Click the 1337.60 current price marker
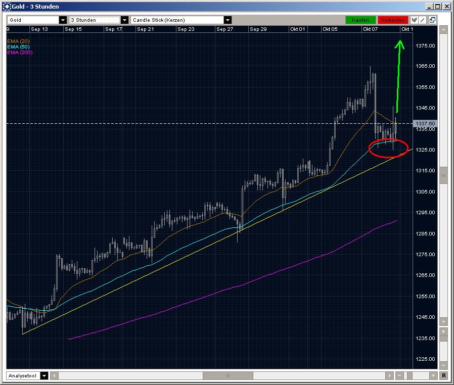The width and height of the screenshot is (454, 385). (425, 123)
